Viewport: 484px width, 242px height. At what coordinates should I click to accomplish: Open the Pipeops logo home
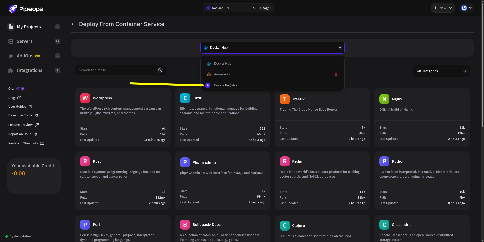tap(25, 9)
